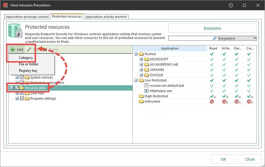Expand the GOOGLE vendor node
This screenshot has height=167, width=265.
(x=141, y=75)
